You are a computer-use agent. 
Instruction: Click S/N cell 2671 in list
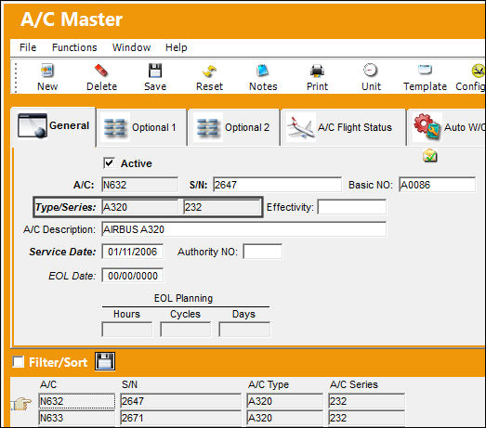click(x=180, y=418)
